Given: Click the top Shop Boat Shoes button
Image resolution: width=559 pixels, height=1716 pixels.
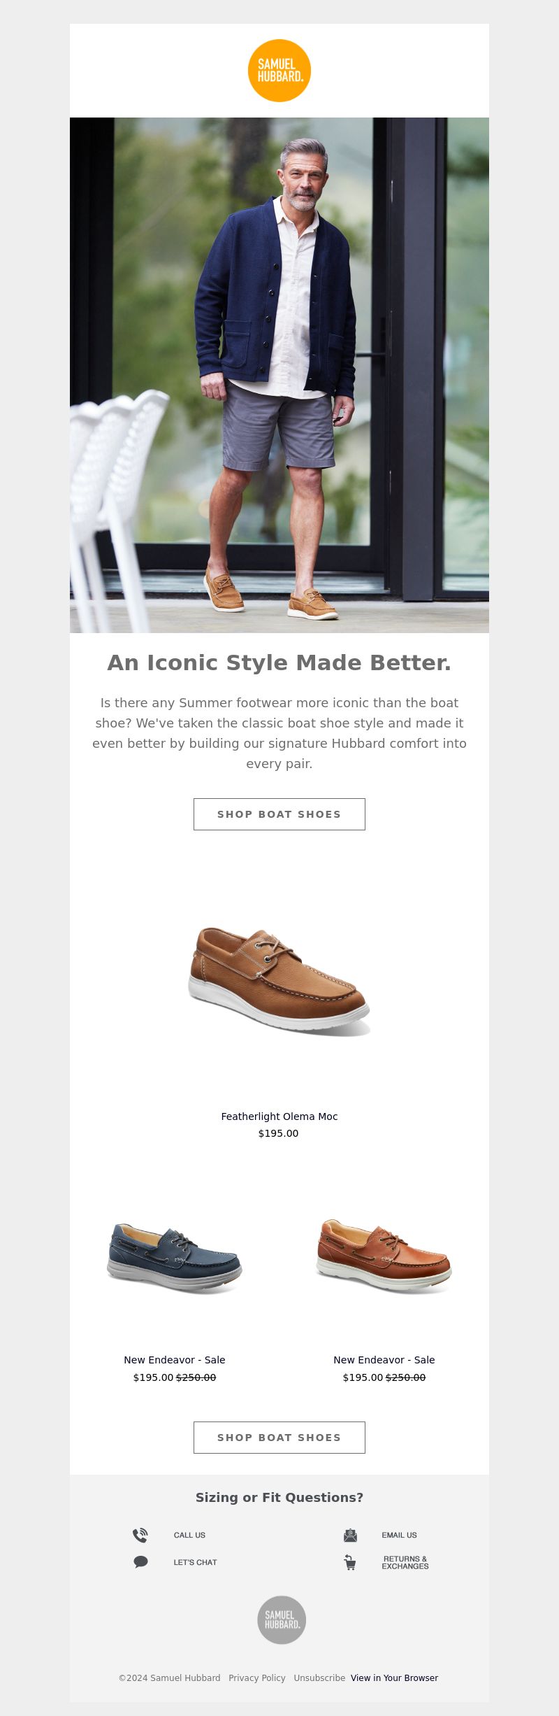Looking at the screenshot, I should click(x=279, y=814).
